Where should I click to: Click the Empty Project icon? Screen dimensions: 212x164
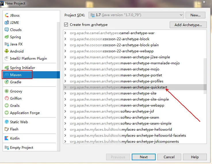click(x=7, y=147)
